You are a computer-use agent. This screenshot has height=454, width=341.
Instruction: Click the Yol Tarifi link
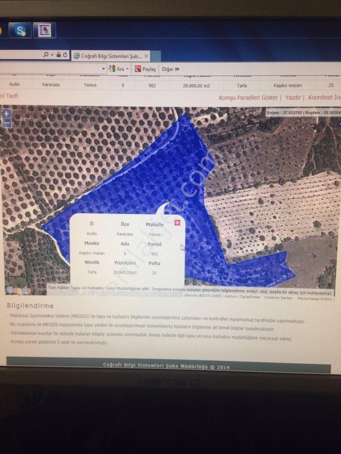pos(9,96)
